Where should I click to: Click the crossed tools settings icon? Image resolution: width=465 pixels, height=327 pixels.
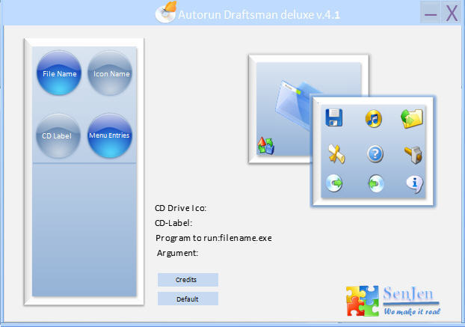coord(334,153)
